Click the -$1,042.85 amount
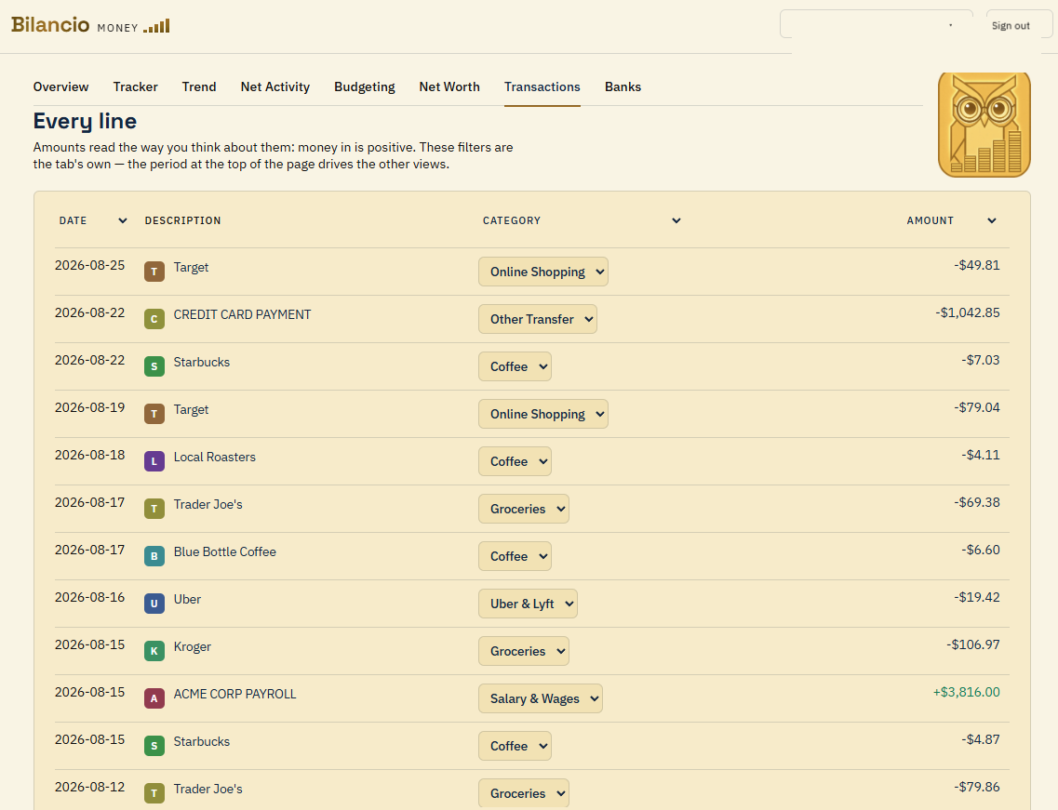Image resolution: width=1058 pixels, height=810 pixels. (x=968, y=313)
